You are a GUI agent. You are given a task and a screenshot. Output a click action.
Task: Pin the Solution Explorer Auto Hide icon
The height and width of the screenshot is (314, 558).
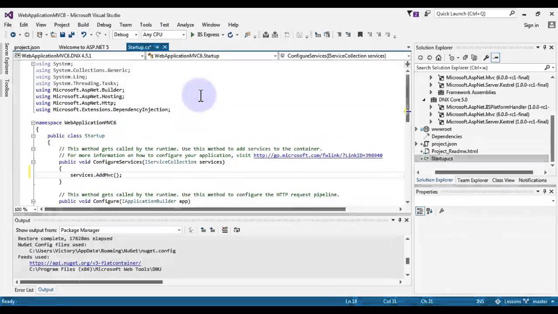(544, 48)
